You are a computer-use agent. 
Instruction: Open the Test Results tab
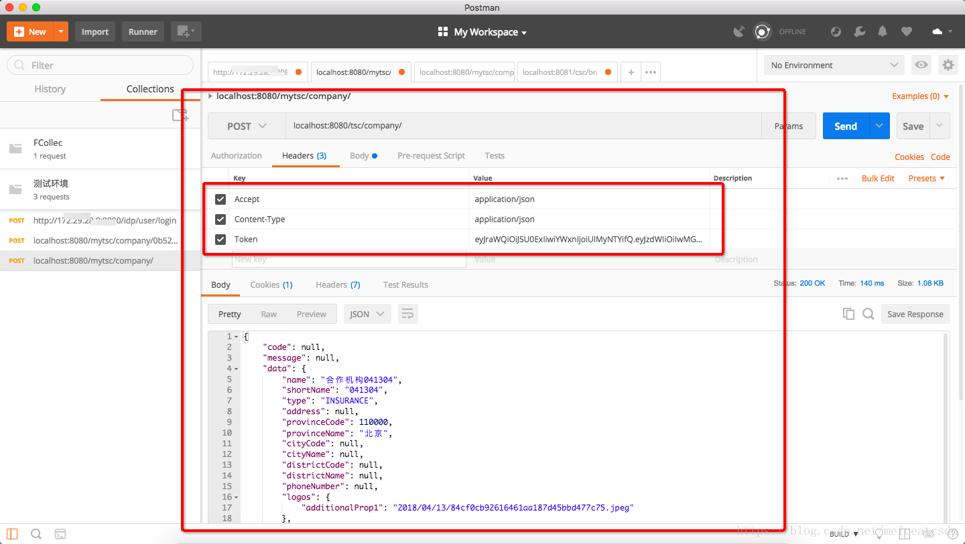[405, 285]
